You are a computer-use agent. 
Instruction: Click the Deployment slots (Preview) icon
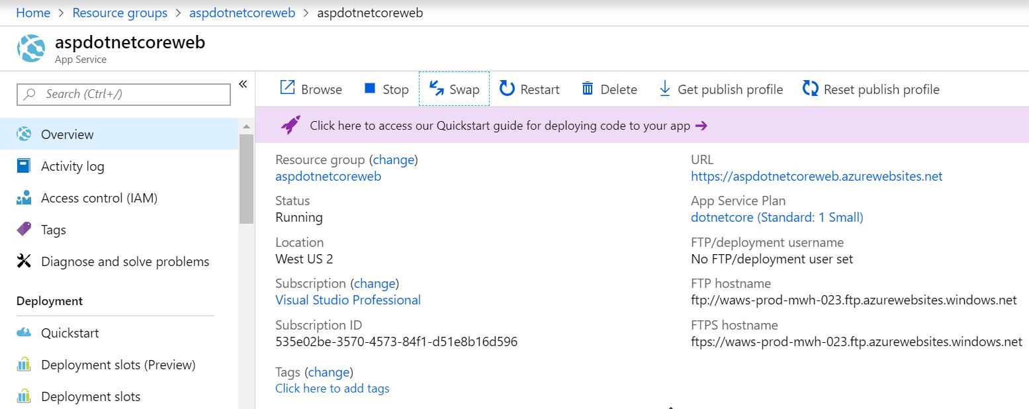coord(24,365)
